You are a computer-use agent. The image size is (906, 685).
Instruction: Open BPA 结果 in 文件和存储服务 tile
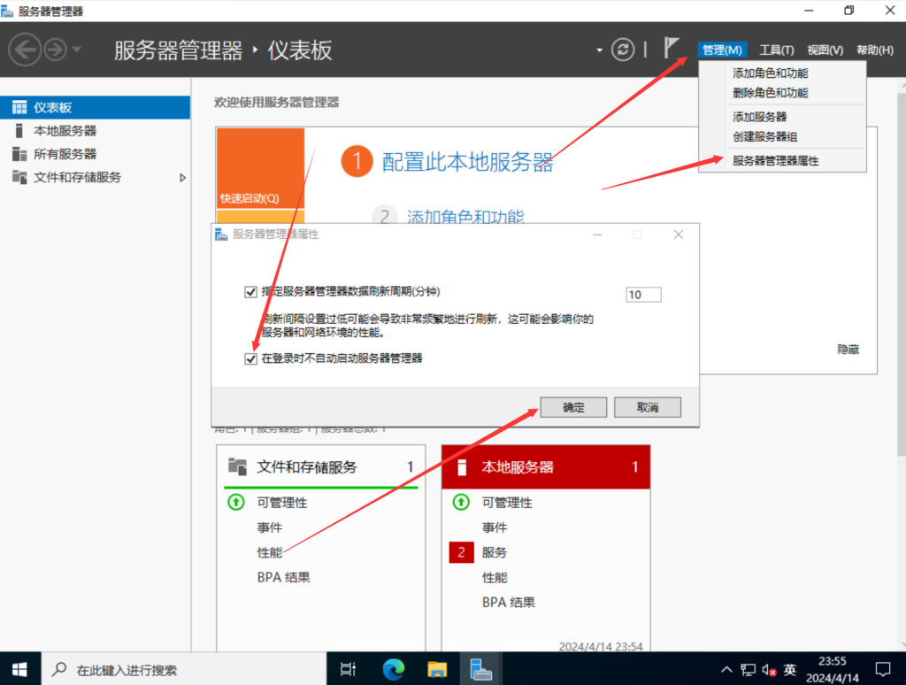pyautogui.click(x=284, y=578)
